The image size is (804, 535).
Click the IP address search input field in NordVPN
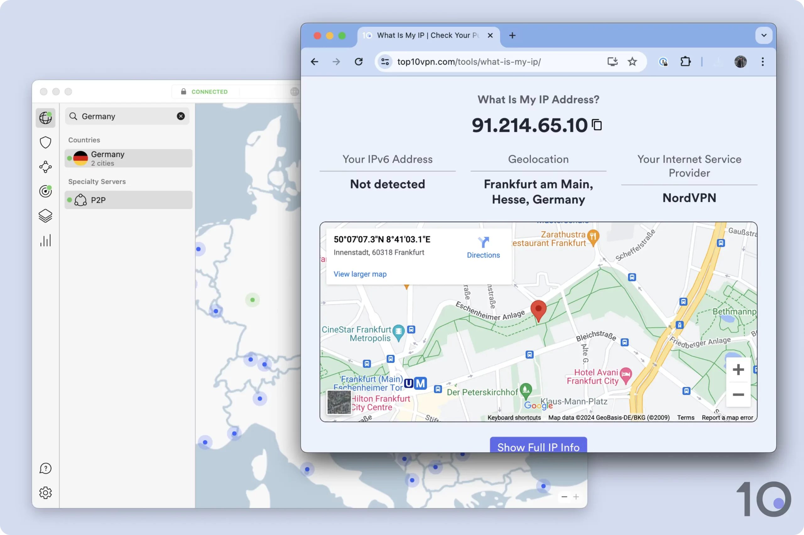click(126, 116)
